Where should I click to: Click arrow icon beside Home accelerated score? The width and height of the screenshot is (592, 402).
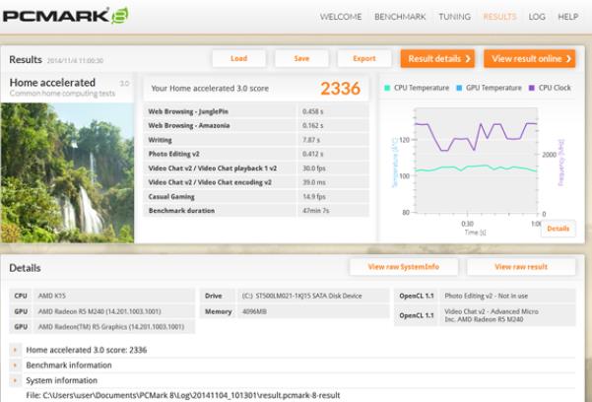pyautogui.click(x=16, y=350)
